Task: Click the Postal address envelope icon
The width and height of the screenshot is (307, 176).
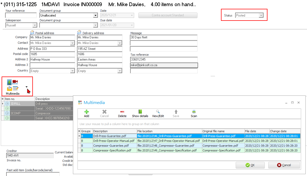Action: click(x=32, y=33)
